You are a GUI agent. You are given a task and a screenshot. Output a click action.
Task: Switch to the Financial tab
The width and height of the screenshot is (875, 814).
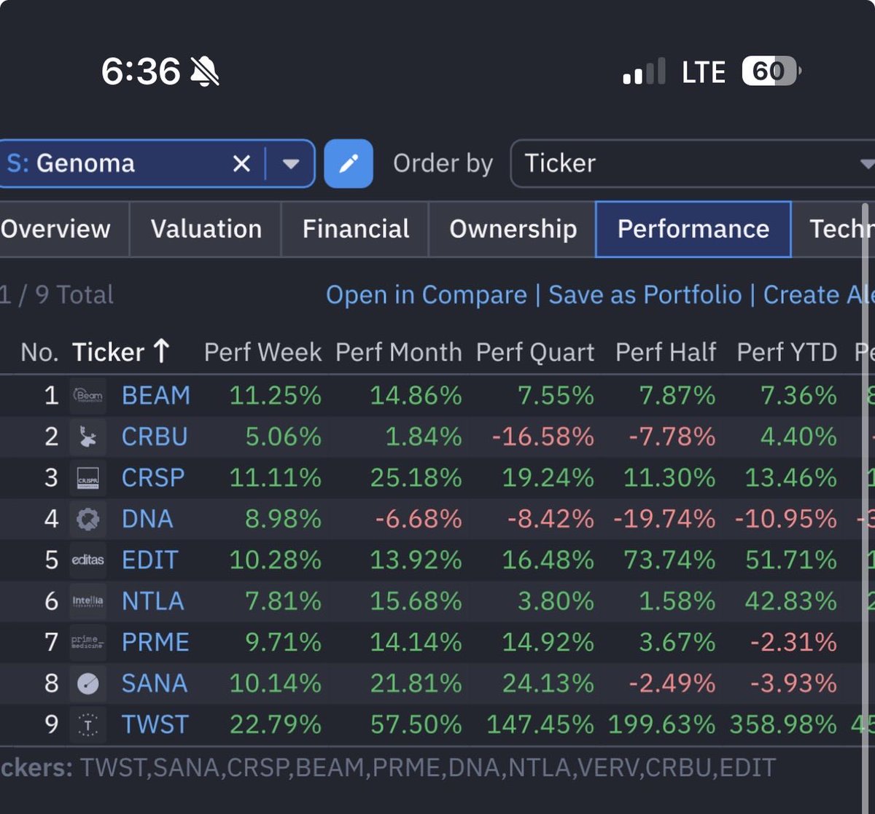coord(356,229)
